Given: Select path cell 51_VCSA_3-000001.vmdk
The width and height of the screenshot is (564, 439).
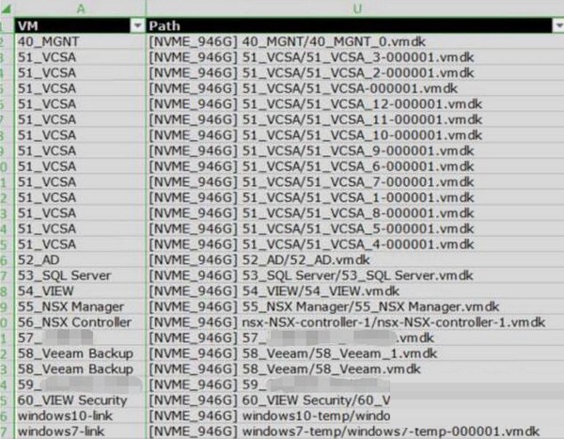Looking at the screenshot, I should point(355,57).
